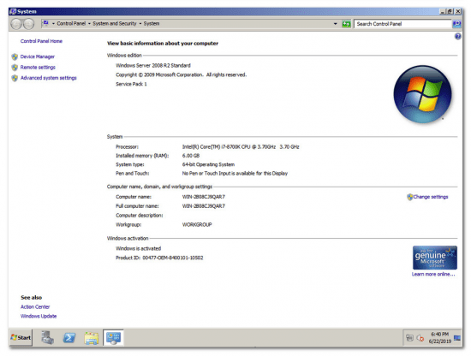The image size is (471, 356).
Task: Click the Forward navigation arrow button
Action: (x=29, y=24)
